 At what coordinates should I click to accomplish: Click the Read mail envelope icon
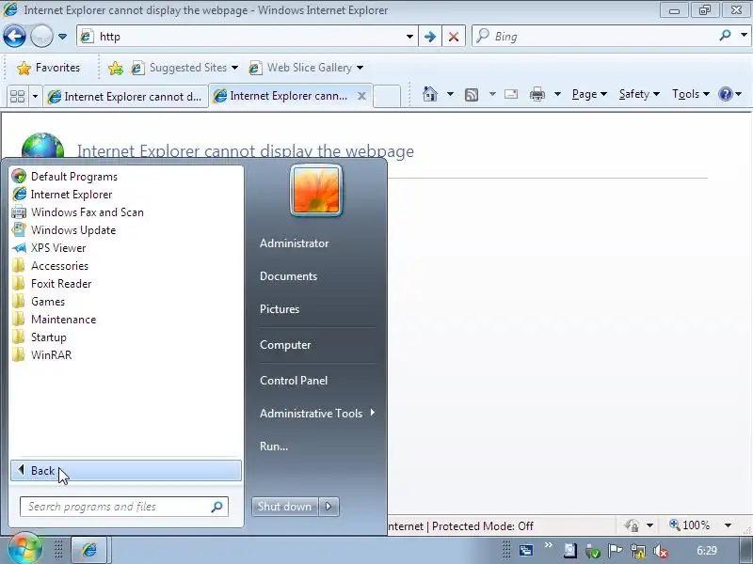click(x=511, y=94)
